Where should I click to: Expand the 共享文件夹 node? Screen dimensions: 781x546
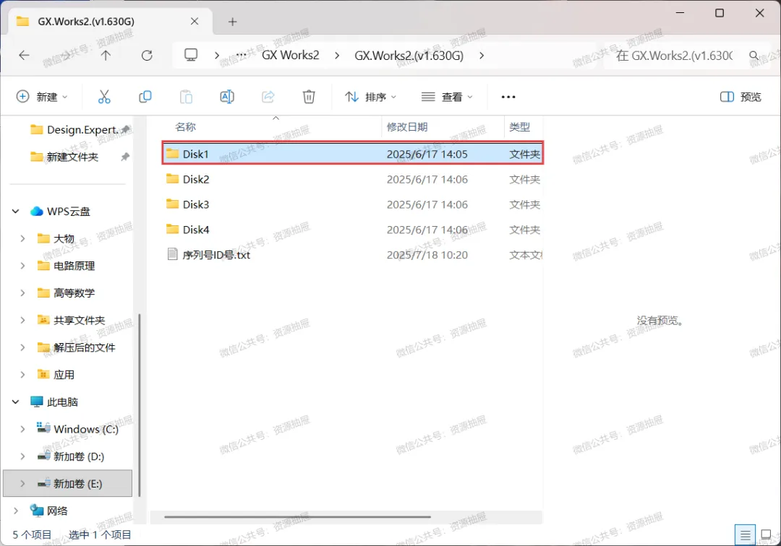(x=22, y=320)
